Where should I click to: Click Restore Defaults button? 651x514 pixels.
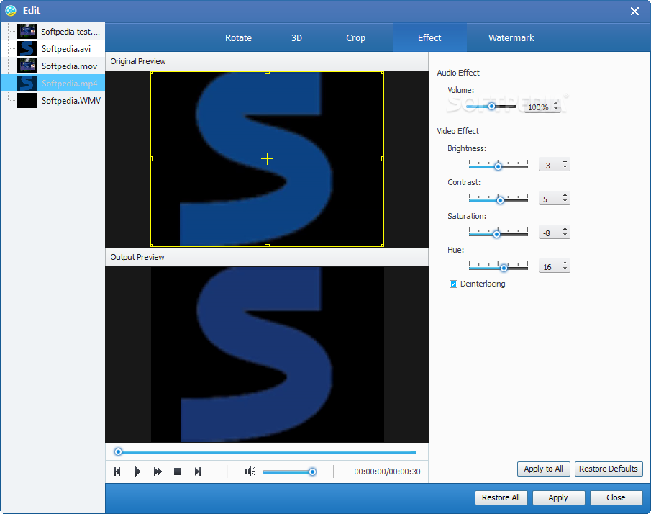pos(609,469)
